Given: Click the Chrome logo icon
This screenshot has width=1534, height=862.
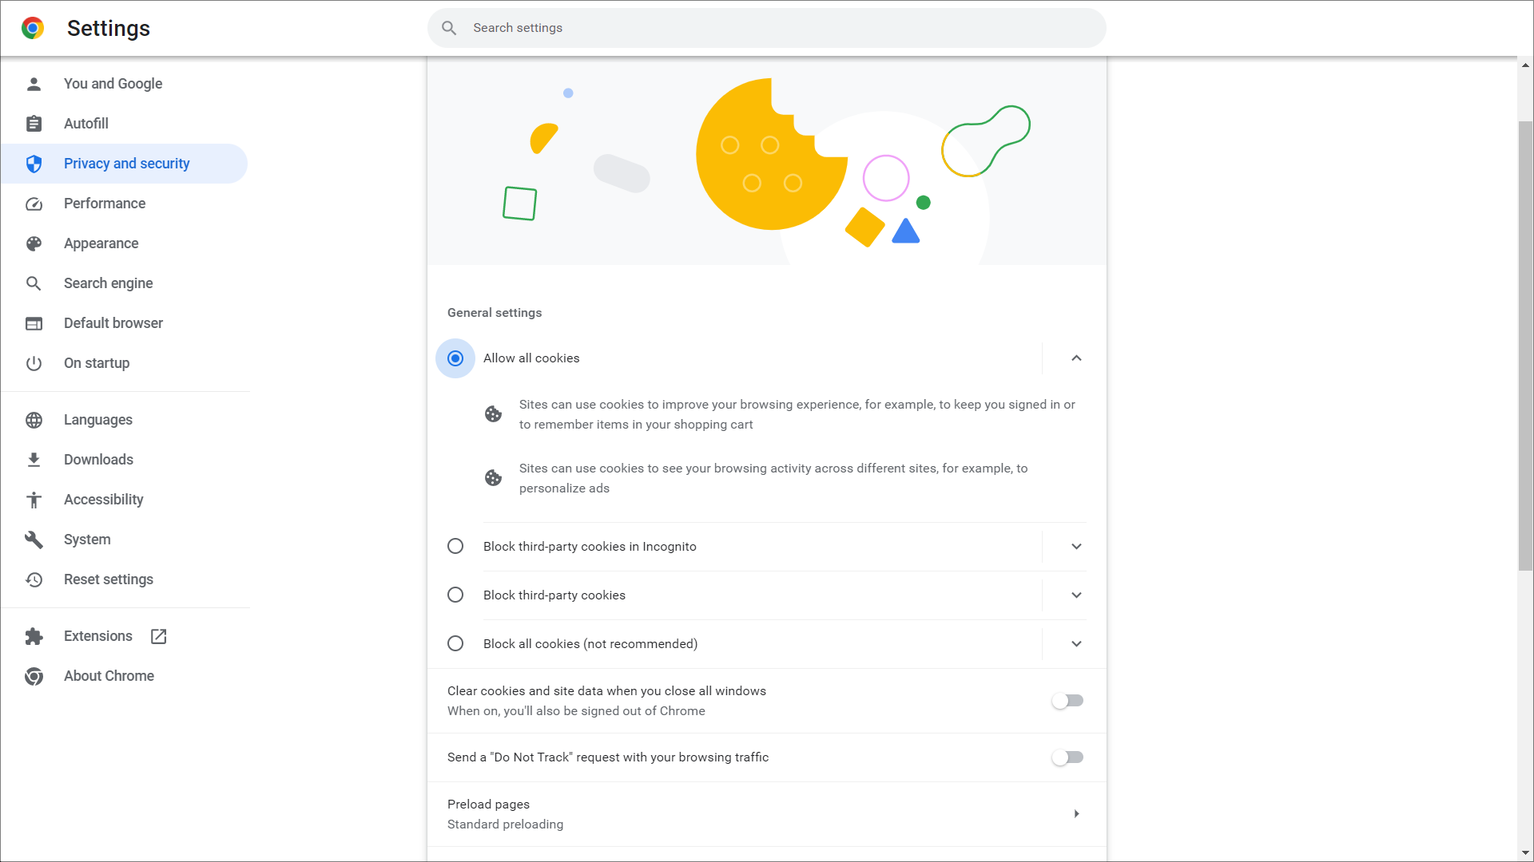Looking at the screenshot, I should 33,29.
